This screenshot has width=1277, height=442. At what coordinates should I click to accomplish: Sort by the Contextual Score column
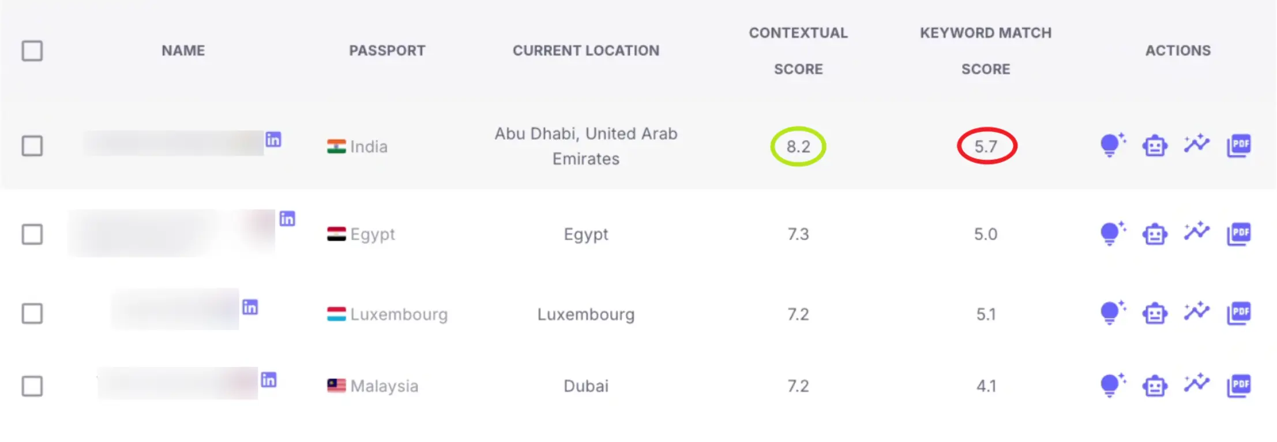[x=798, y=51]
